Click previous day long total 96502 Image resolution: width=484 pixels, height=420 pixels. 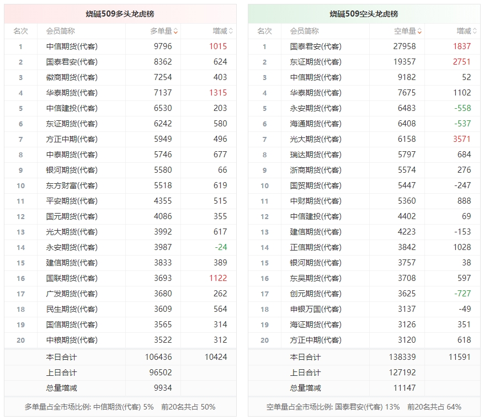coord(161,373)
